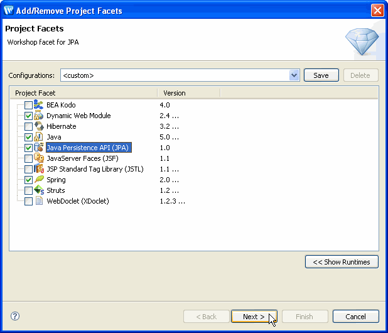Image resolution: width=388 pixels, height=333 pixels.
Task: Click the Project Facet column header
Action: pyautogui.click(x=84, y=93)
